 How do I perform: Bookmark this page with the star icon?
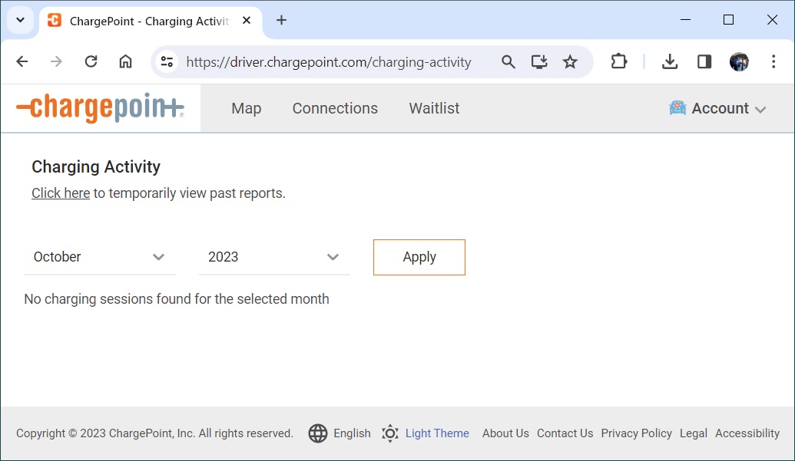[x=570, y=62]
